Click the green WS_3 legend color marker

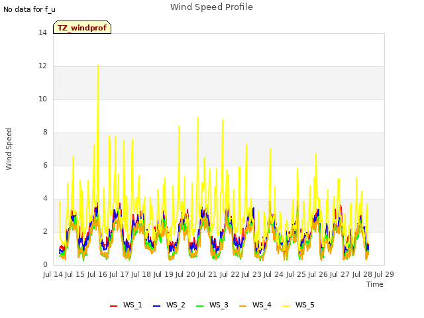200,306
